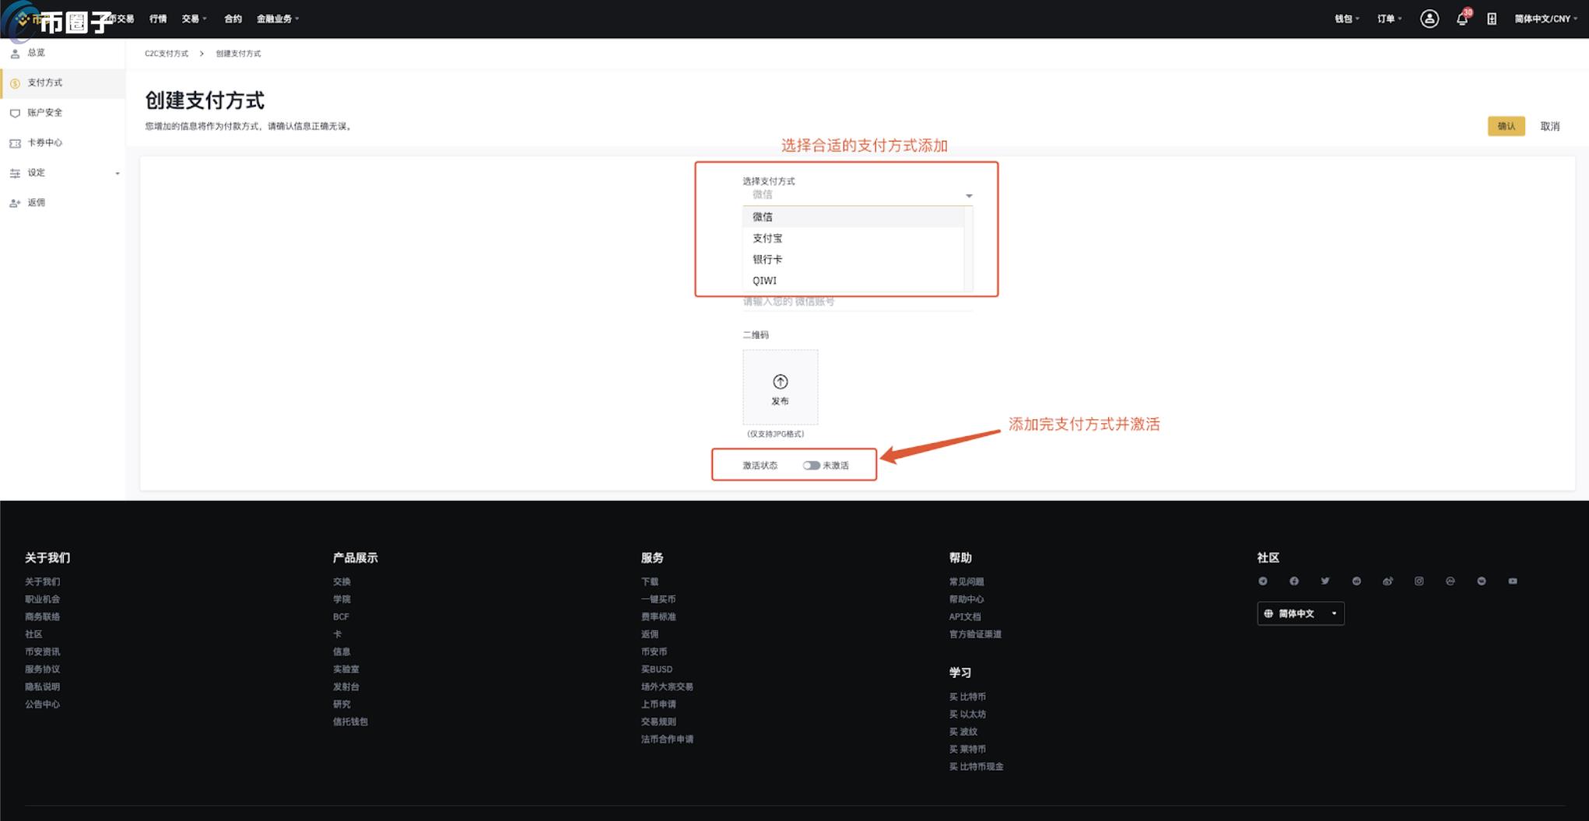Open the Telegram community icon
The height and width of the screenshot is (821, 1589).
1263,581
